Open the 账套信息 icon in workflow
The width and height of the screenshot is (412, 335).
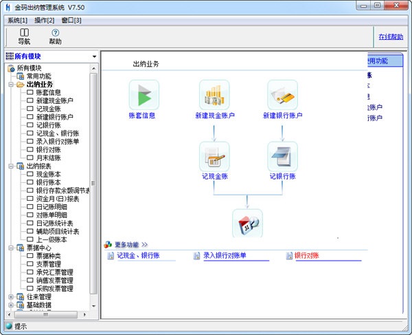click(144, 95)
